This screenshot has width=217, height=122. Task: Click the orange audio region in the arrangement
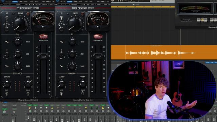164,52
